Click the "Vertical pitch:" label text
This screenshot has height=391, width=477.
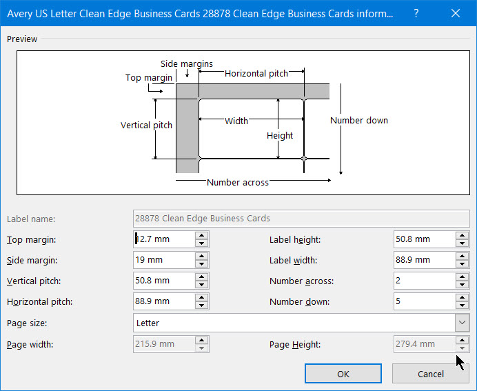coord(34,281)
